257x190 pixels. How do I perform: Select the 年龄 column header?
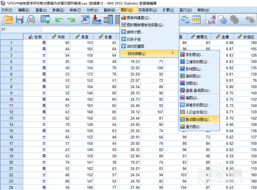click(59, 37)
